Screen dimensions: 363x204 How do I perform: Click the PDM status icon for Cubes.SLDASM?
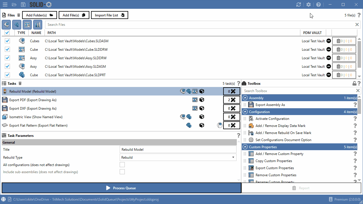pos(328,41)
